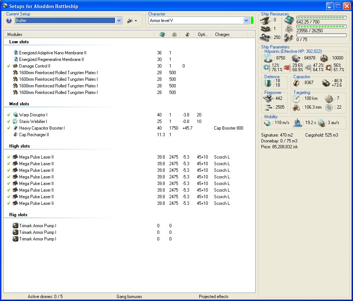Click the powergrid usage progress bar
The image size is (353, 301).
[x=321, y=26]
